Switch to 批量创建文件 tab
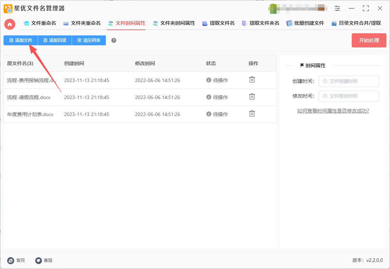Image resolution: width=390 pixels, height=269 pixels. (305, 23)
